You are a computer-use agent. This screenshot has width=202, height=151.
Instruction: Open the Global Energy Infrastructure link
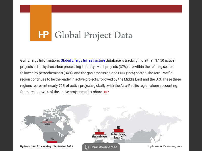coord(83,60)
